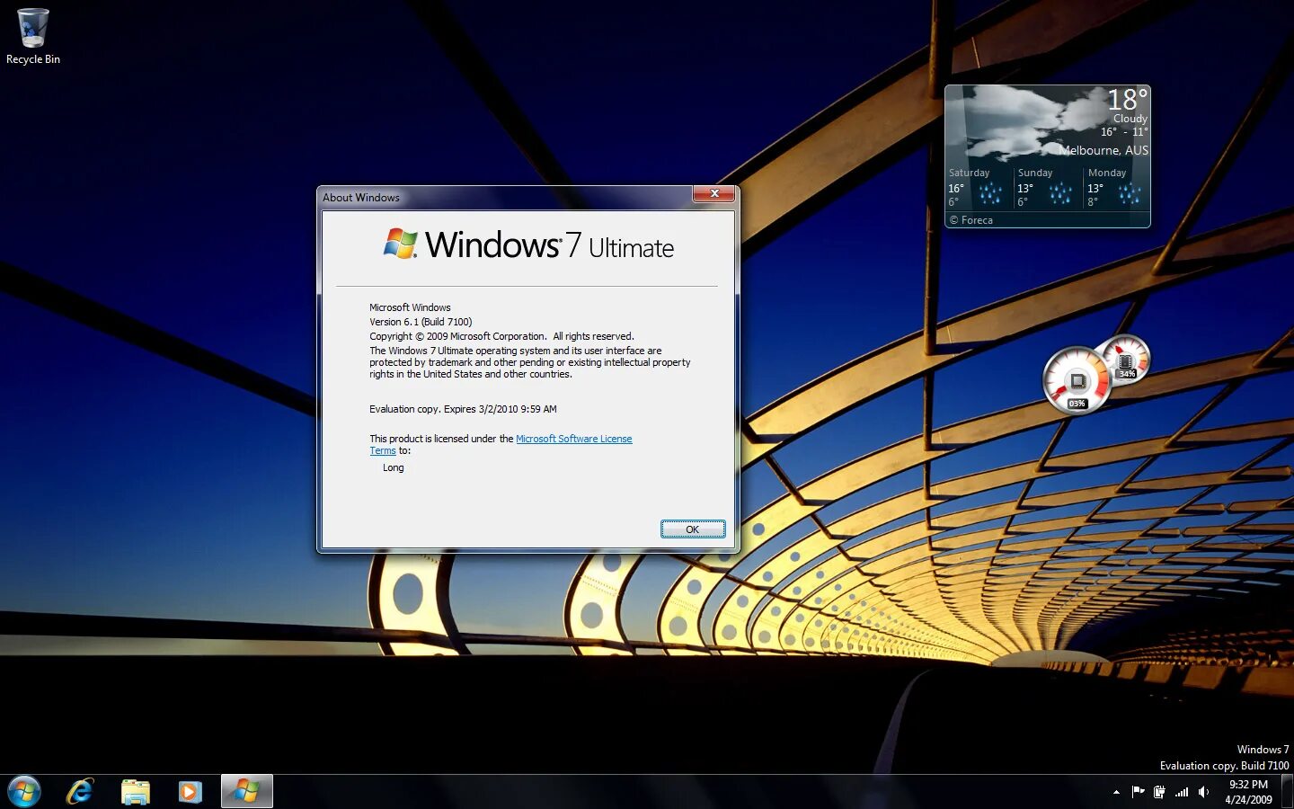The image size is (1294, 809).
Task: Click the Foreca copyright link
Action: pos(971,220)
